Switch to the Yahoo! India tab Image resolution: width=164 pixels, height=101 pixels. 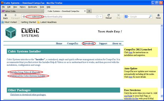(x=22, y=11)
